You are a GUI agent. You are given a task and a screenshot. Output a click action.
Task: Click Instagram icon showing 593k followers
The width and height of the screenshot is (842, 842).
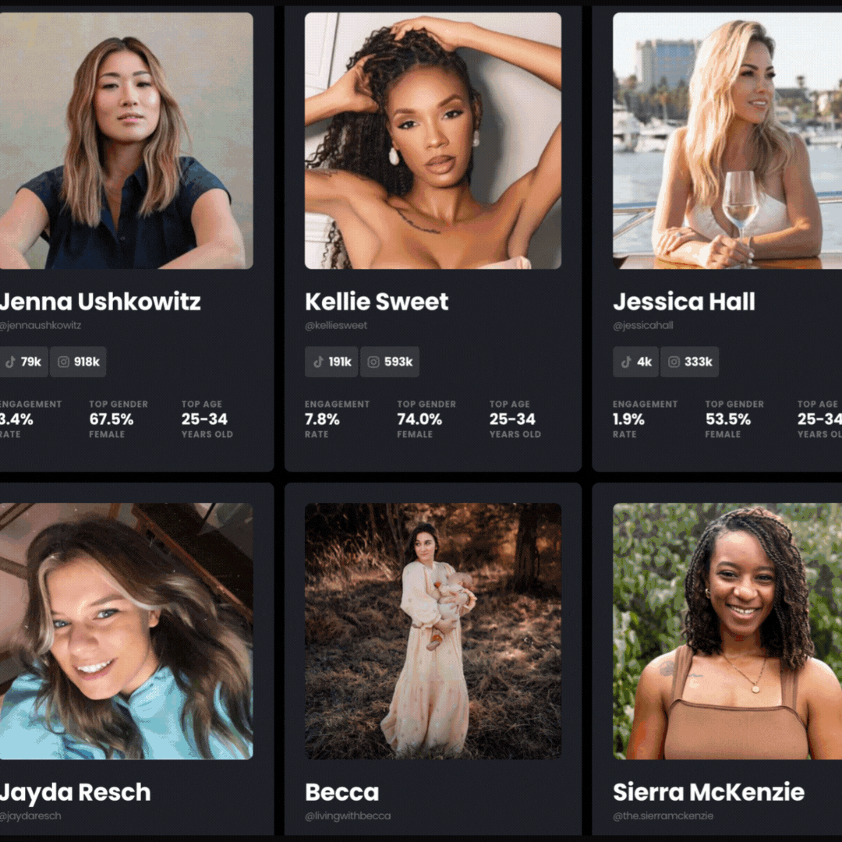click(373, 362)
